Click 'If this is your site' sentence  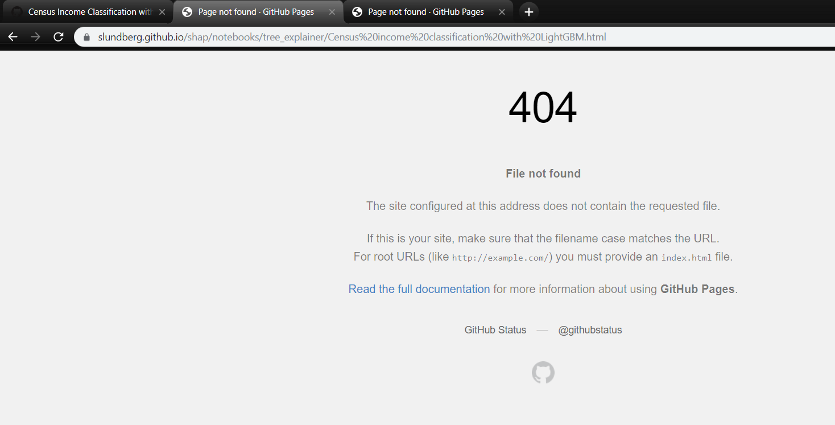[543, 238]
